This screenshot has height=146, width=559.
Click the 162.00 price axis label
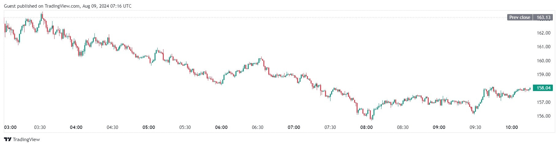coord(543,33)
